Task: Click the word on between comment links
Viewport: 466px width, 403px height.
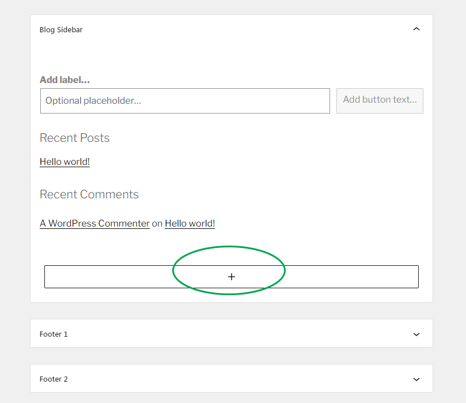Action: [157, 223]
